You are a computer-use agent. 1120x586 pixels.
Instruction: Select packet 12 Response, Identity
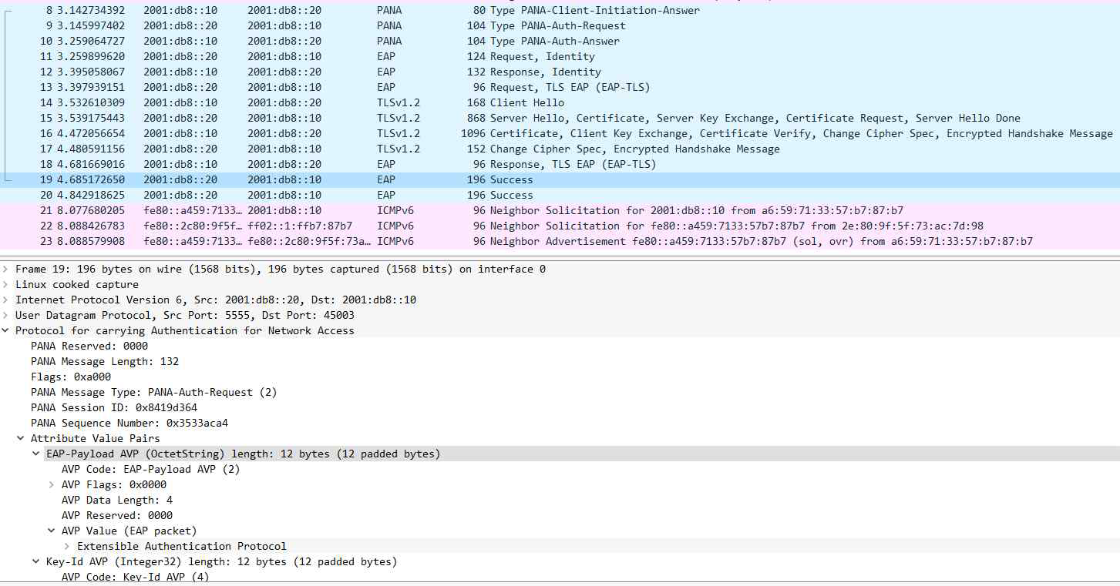[560, 72]
